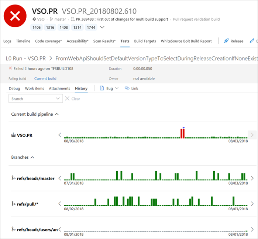Switch to the Timeline tab
This screenshot has height=239, width=258.
coord(23,41)
